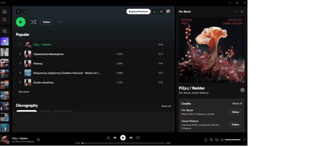Image resolution: width=323 pixels, height=147 pixels.
Task: Open Now Playing panel more options
Action: coord(235,12)
